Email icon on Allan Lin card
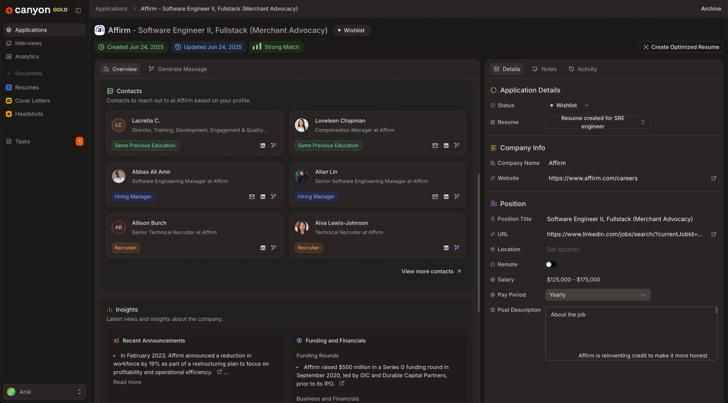728x403 pixels. [435, 197]
